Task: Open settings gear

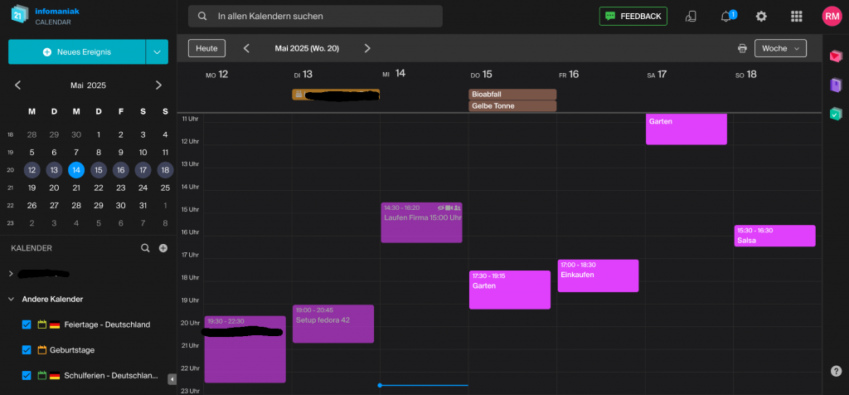Action: pos(761,17)
